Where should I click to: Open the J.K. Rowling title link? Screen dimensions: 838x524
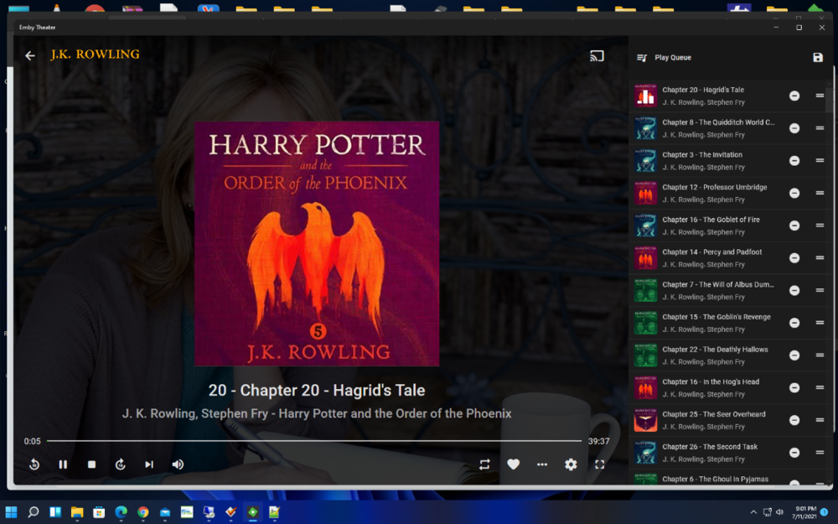(96, 54)
